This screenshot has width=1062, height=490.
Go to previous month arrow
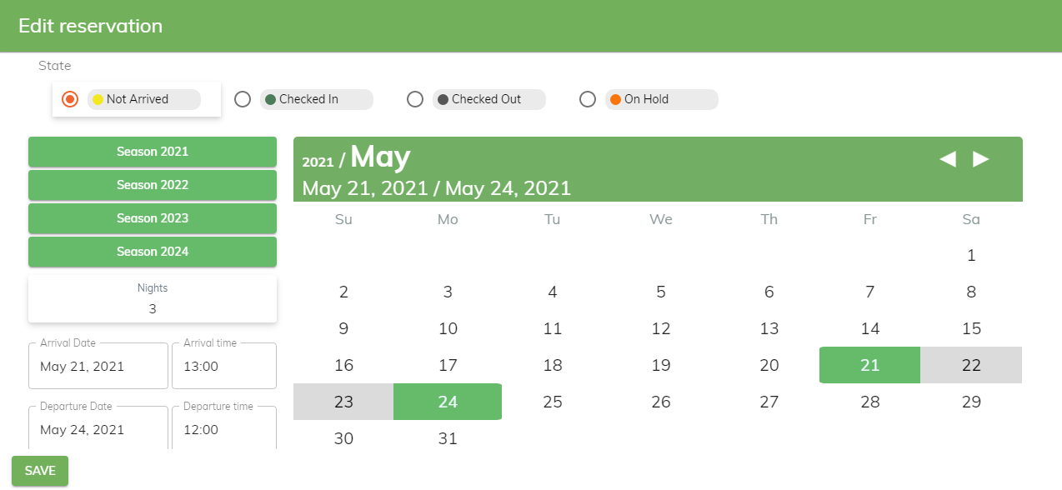click(x=947, y=158)
